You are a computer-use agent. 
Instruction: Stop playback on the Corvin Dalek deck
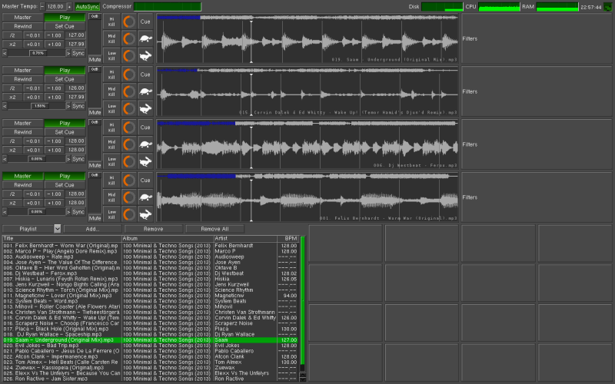pos(65,70)
